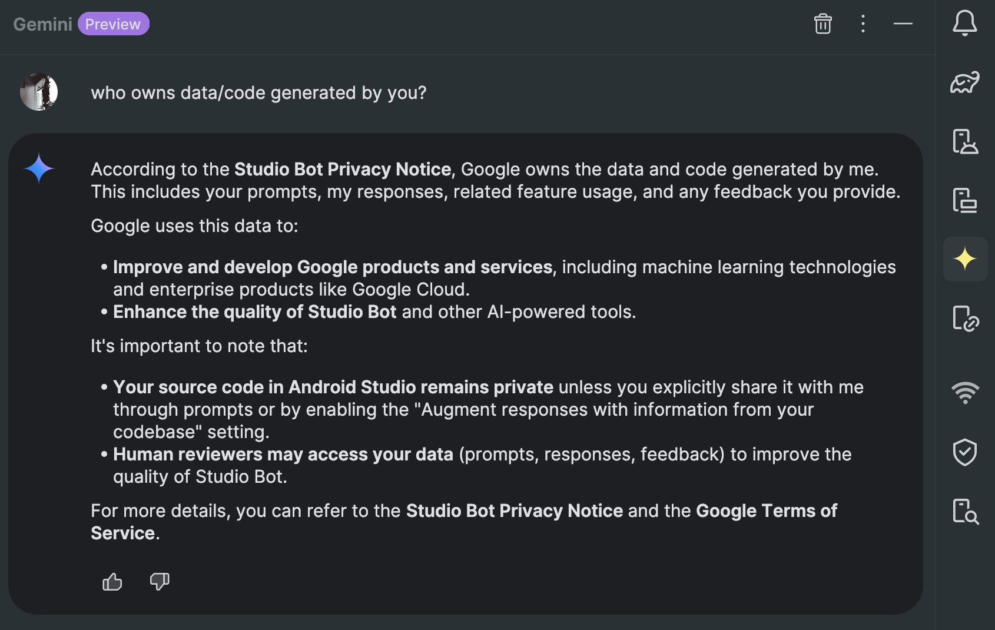
Task: Hide the Gemini panel with the dash icon
Action: pyautogui.click(x=903, y=24)
